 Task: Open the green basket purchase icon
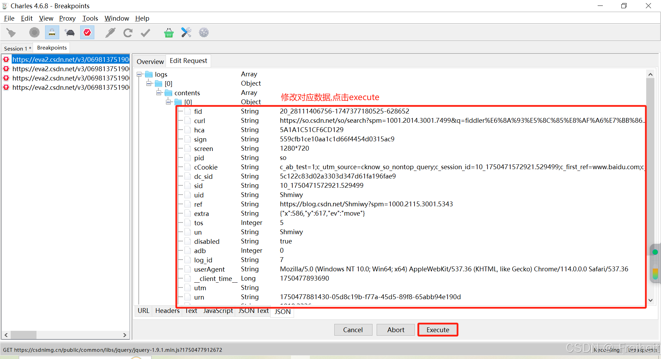coord(169,33)
